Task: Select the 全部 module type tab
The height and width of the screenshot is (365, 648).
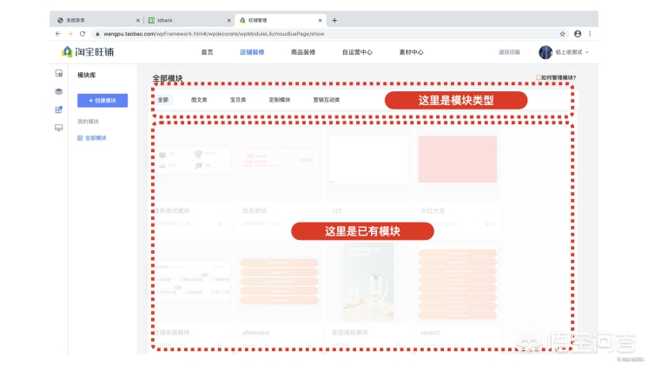Action: (x=163, y=100)
